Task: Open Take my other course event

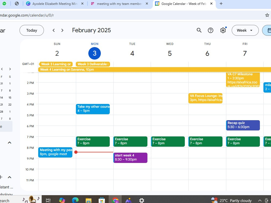Action: tap(93, 109)
